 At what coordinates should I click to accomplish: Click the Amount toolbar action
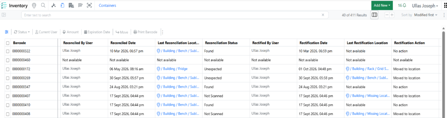tap(71, 32)
